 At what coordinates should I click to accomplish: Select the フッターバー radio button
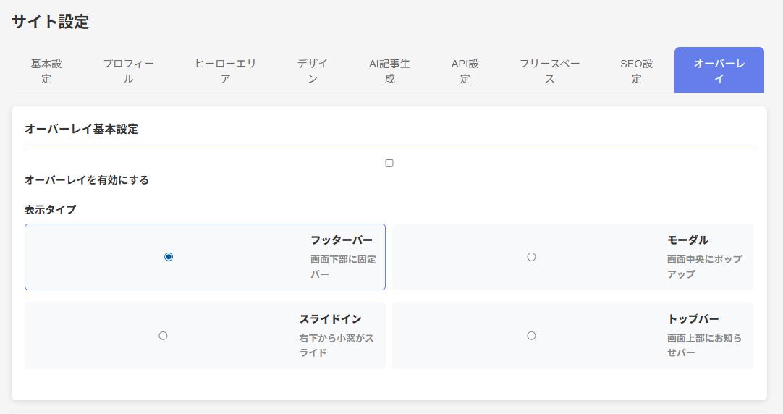[169, 257]
